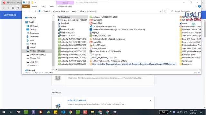Image resolution: width=206 pixels, height=115 pixels.
Task: Click 'Users' in the address breadcrumb
Action: click(74, 11)
